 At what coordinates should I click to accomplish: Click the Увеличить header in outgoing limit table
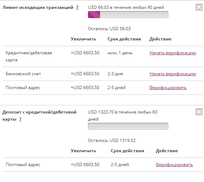tap(83, 39)
